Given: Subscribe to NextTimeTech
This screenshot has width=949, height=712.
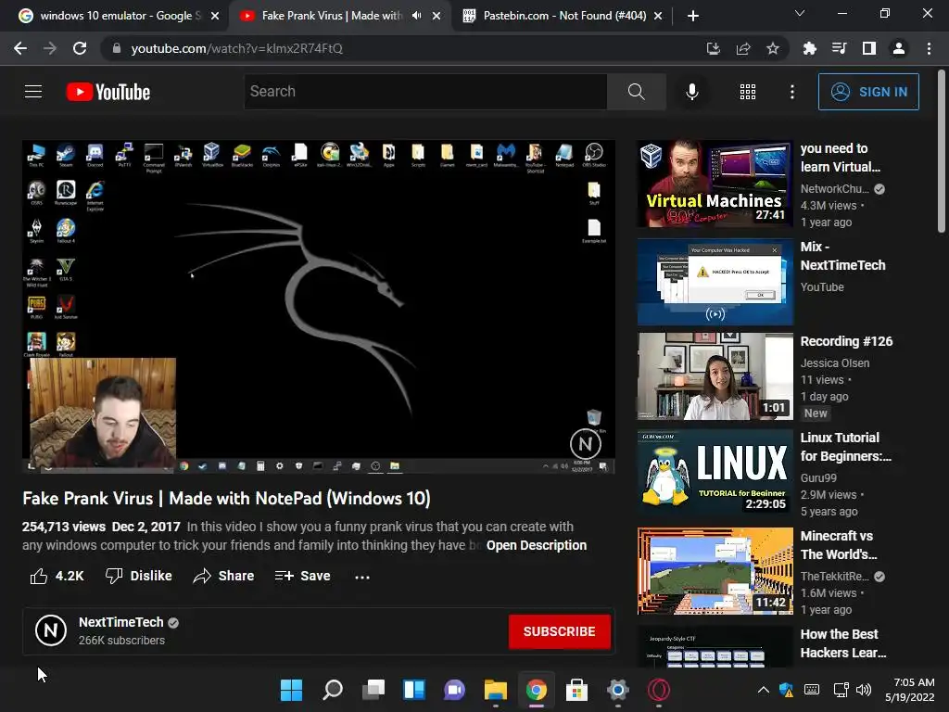Looking at the screenshot, I should point(559,631).
